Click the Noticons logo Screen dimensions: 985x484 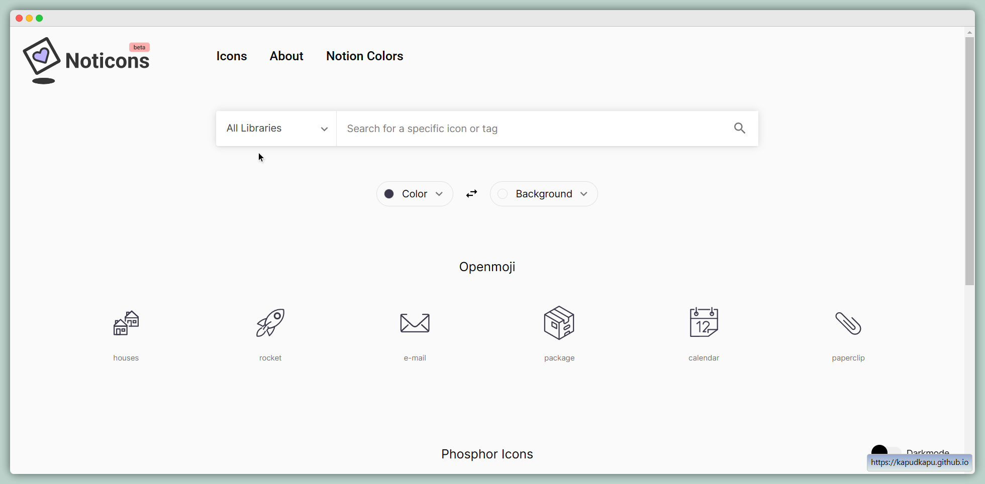(86, 60)
